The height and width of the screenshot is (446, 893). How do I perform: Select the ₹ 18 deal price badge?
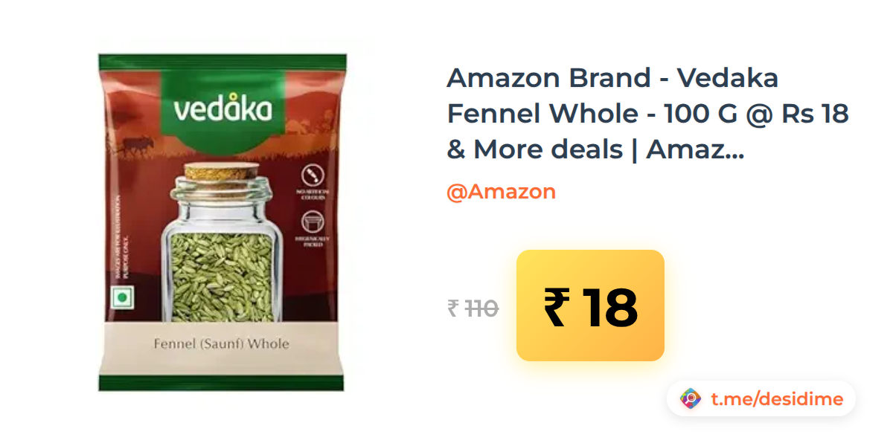pos(590,306)
